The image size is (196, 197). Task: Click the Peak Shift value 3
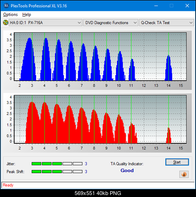click(x=86, y=172)
